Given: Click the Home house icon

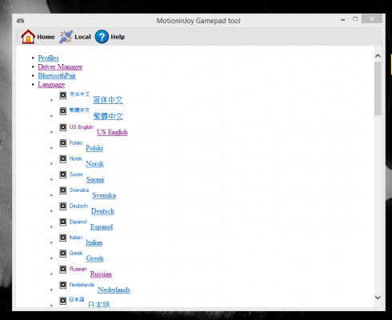Looking at the screenshot, I should tap(28, 37).
